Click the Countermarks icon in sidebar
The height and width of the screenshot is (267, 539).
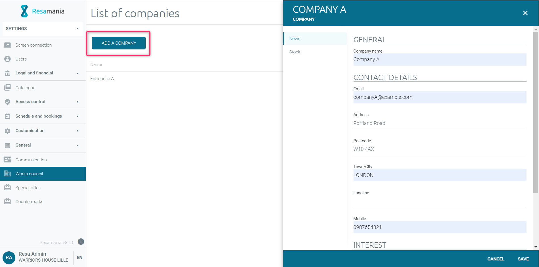(8, 201)
